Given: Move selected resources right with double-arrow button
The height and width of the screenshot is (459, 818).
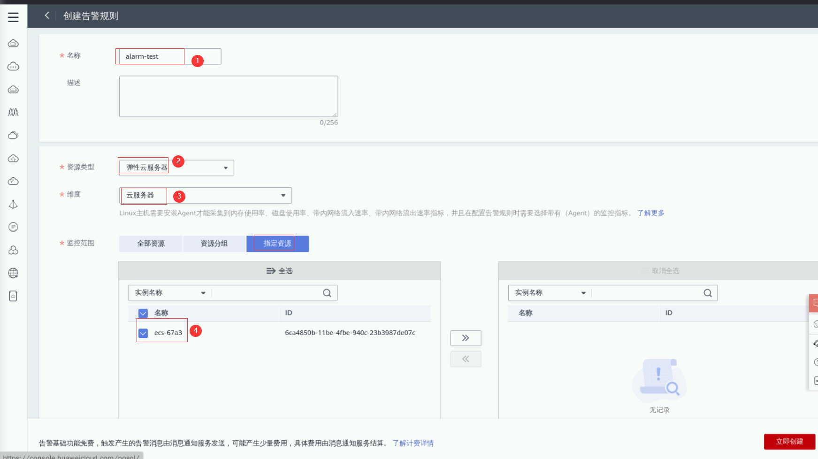Looking at the screenshot, I should 466,338.
